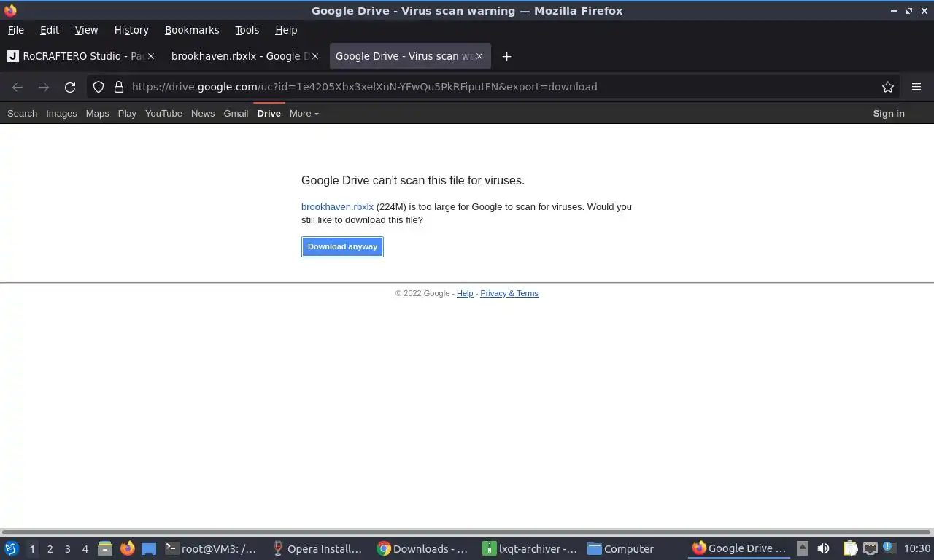
Task: Open the Firefox hamburger menu
Action: tap(916, 87)
